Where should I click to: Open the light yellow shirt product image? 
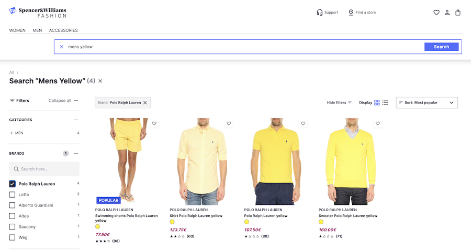202,161
